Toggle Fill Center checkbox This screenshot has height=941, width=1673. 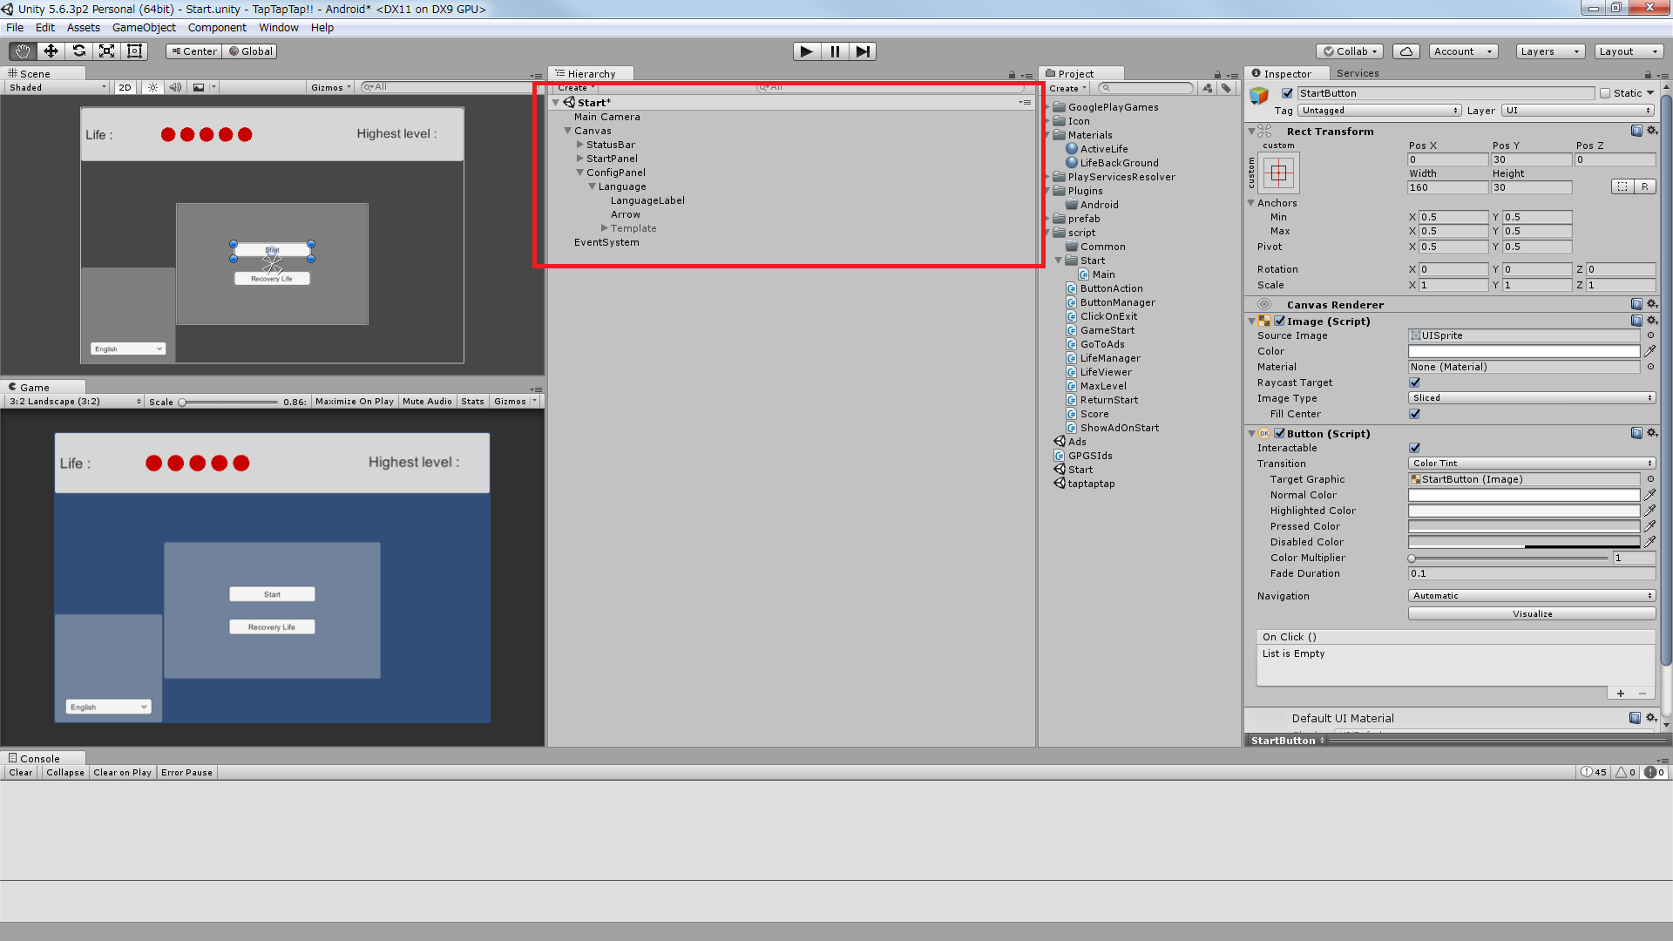(x=1415, y=414)
